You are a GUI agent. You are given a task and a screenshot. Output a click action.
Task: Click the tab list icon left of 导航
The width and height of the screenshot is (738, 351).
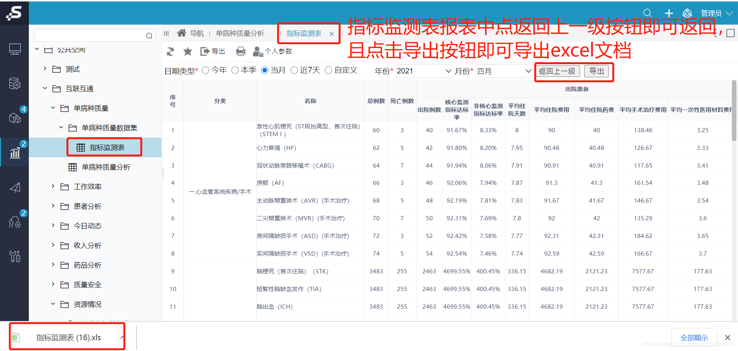pyautogui.click(x=166, y=33)
